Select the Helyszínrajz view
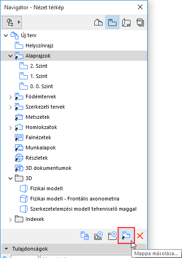Viewport: 182px width, 258px height. [x=39, y=45]
